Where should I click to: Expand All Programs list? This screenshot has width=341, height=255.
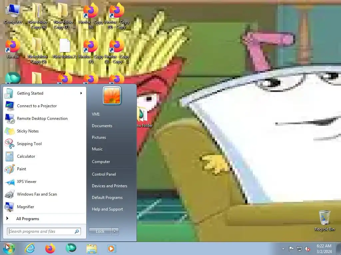click(x=45, y=218)
